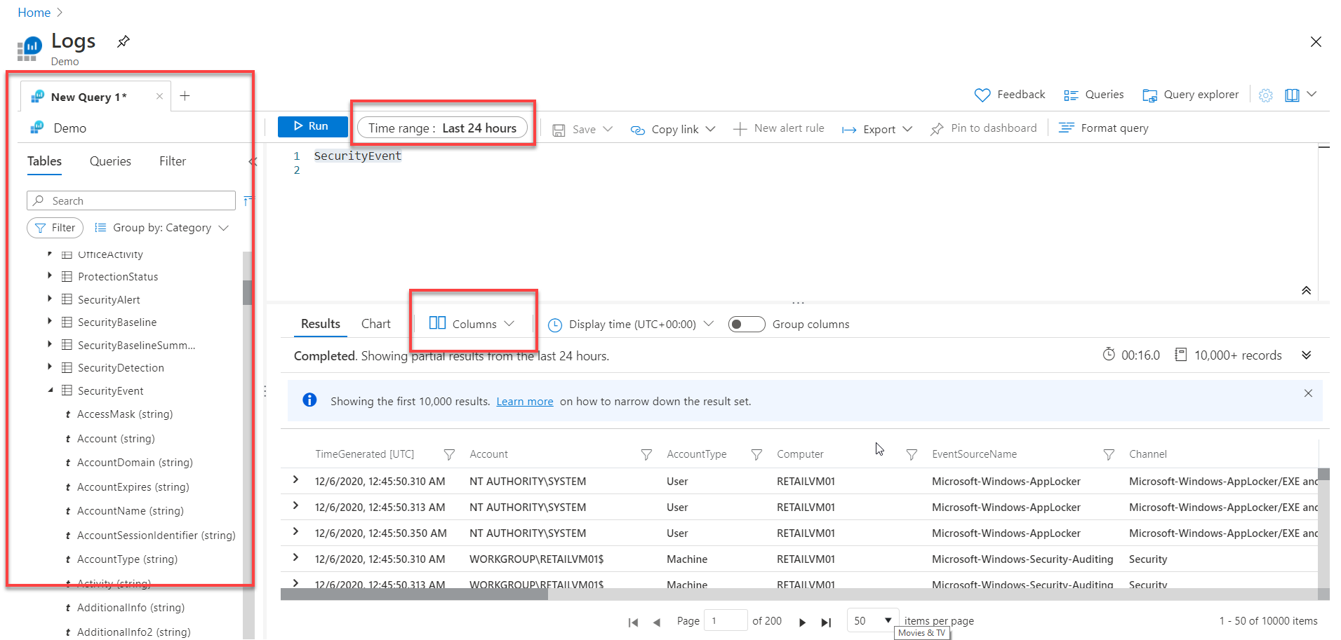1341x640 pixels.
Task: Click the Format query icon
Action: (x=1066, y=128)
